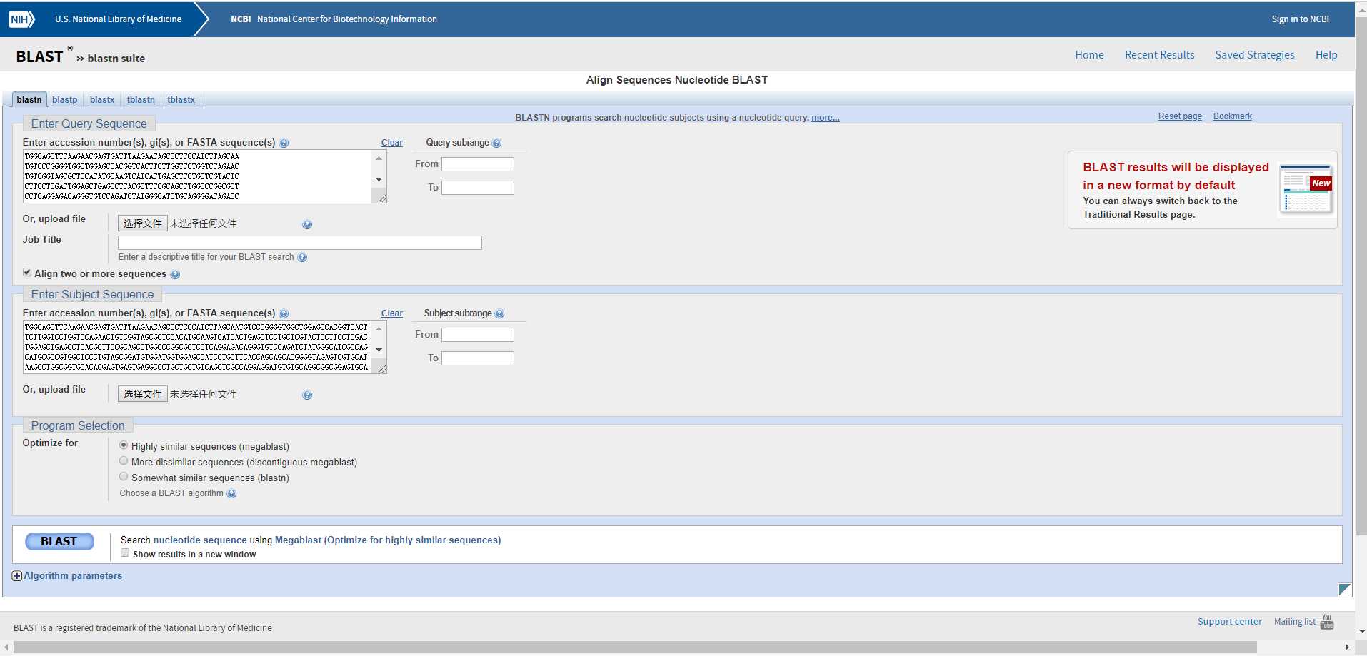Open Home in BLAST navigation
The height and width of the screenshot is (656, 1367).
(1089, 55)
